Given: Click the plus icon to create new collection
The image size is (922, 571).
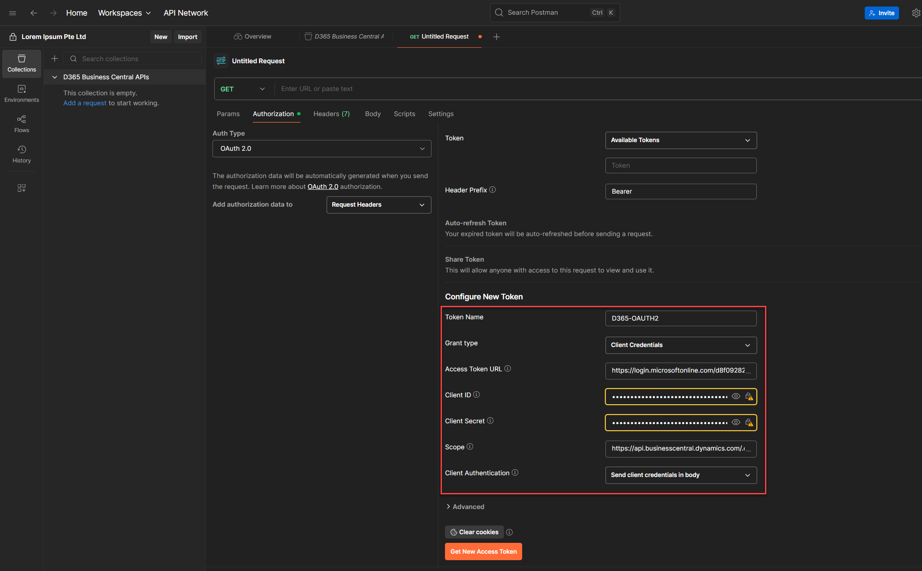Looking at the screenshot, I should click(x=55, y=58).
